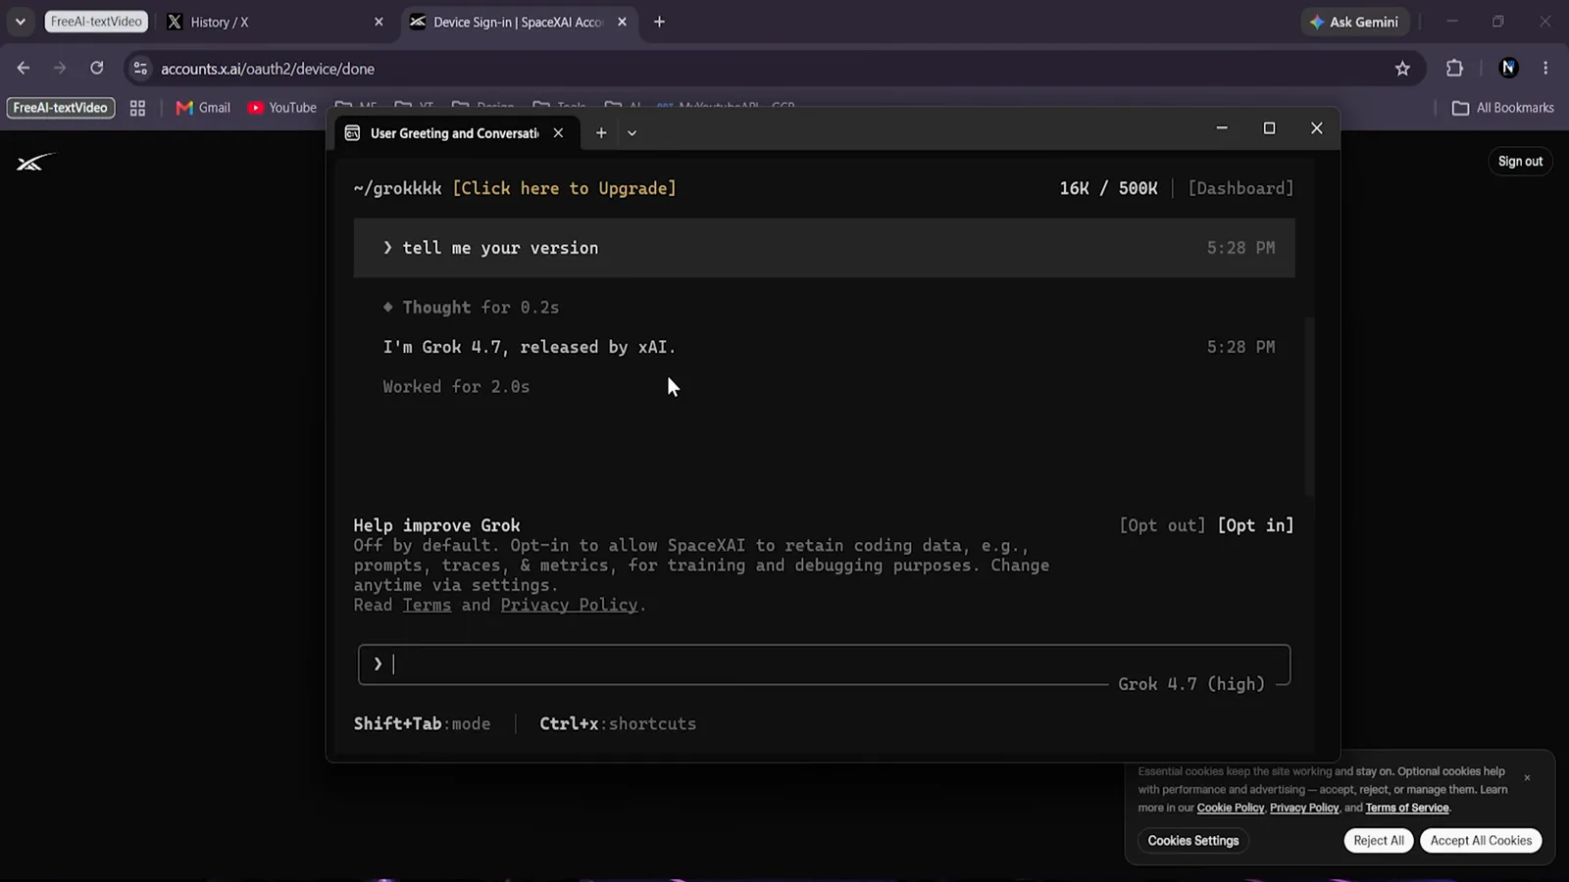1569x882 pixels.
Task: Click the terminal prompt input field
Action: pyautogui.click(x=824, y=664)
